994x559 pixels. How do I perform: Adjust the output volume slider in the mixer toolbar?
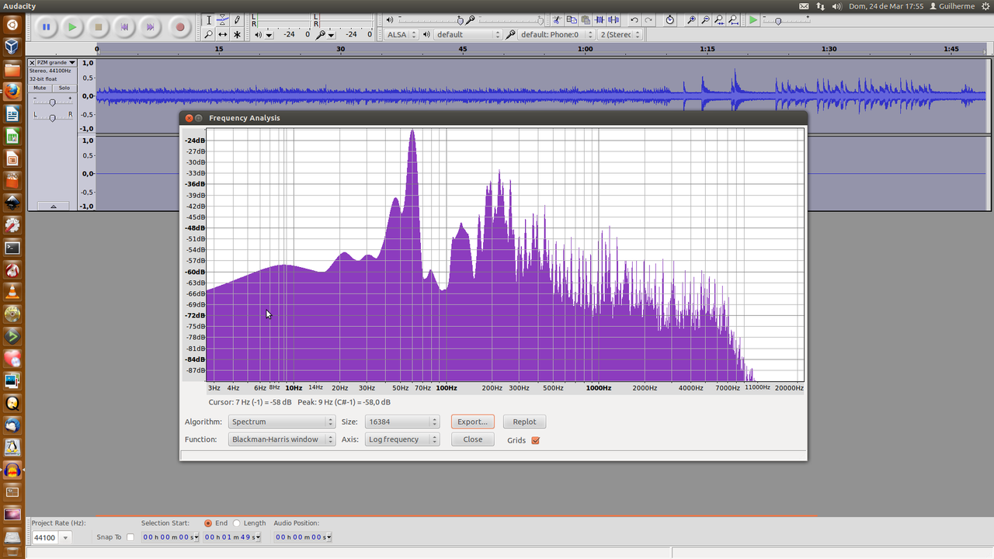tap(432, 20)
